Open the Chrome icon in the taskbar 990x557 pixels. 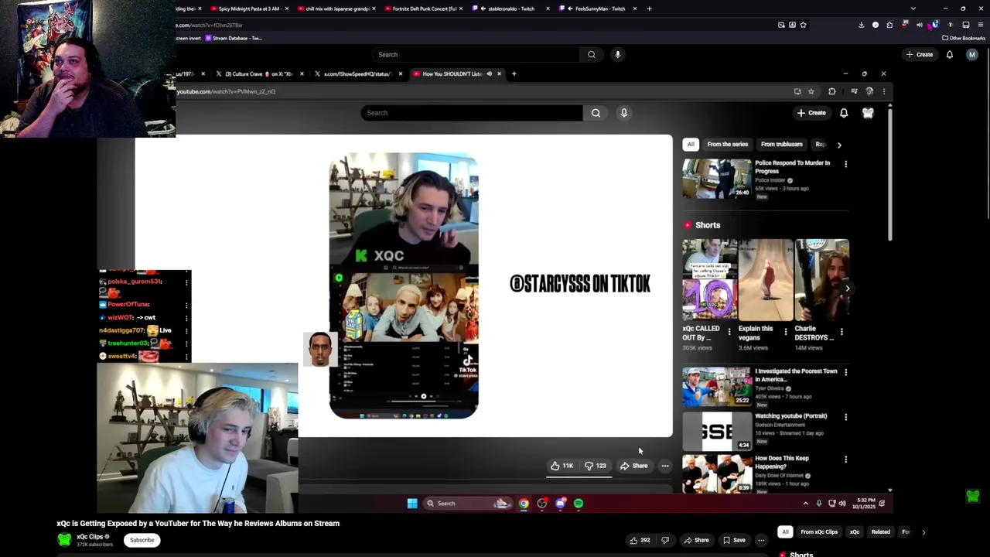tap(524, 504)
